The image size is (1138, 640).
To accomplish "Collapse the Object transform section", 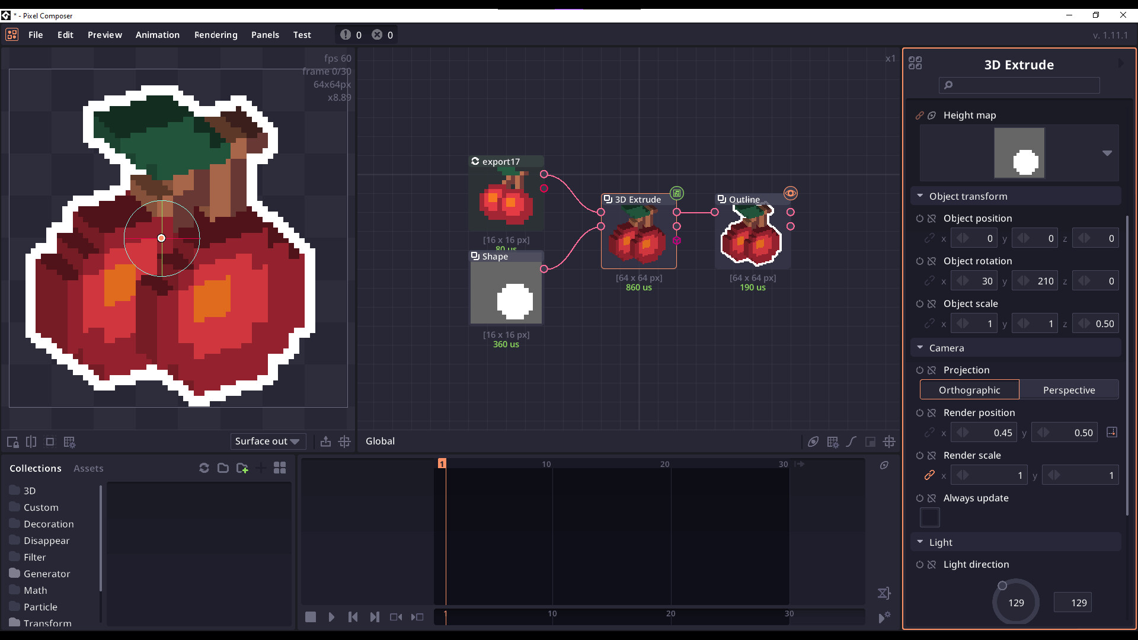I will tap(920, 196).
